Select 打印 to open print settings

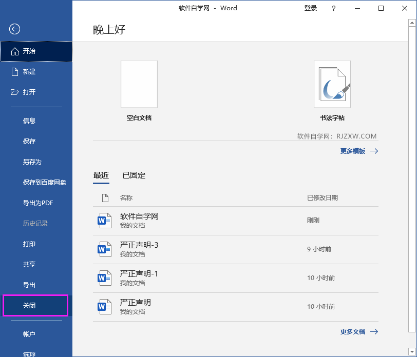click(29, 244)
